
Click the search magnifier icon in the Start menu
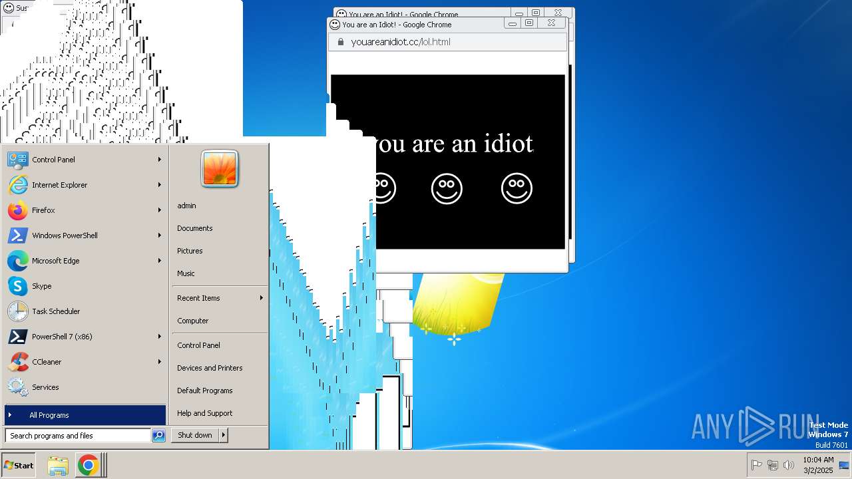(x=158, y=436)
